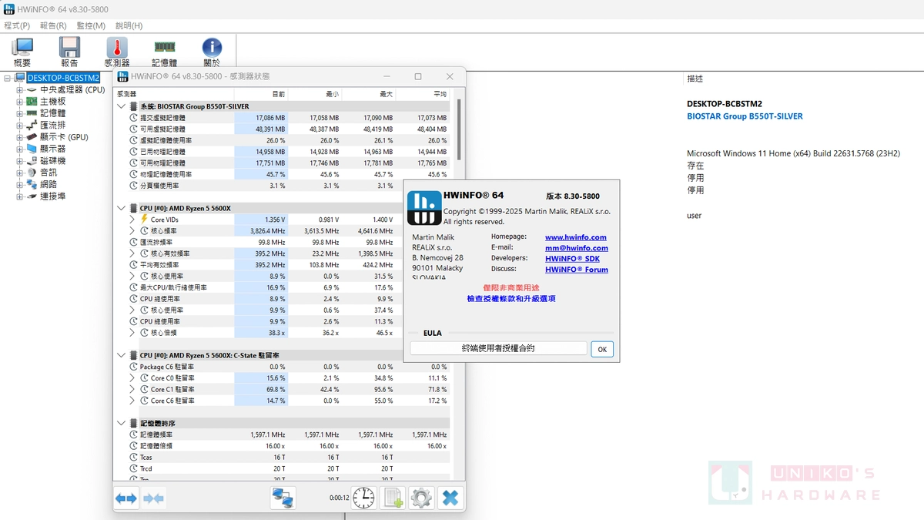Open sensor settings gear icon
This screenshot has height=520, width=924.
click(x=421, y=498)
